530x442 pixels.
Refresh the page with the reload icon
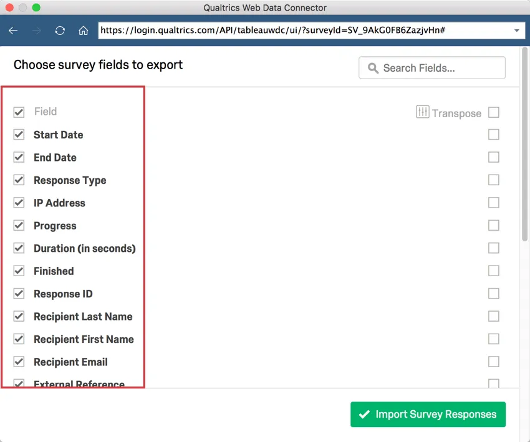point(59,29)
